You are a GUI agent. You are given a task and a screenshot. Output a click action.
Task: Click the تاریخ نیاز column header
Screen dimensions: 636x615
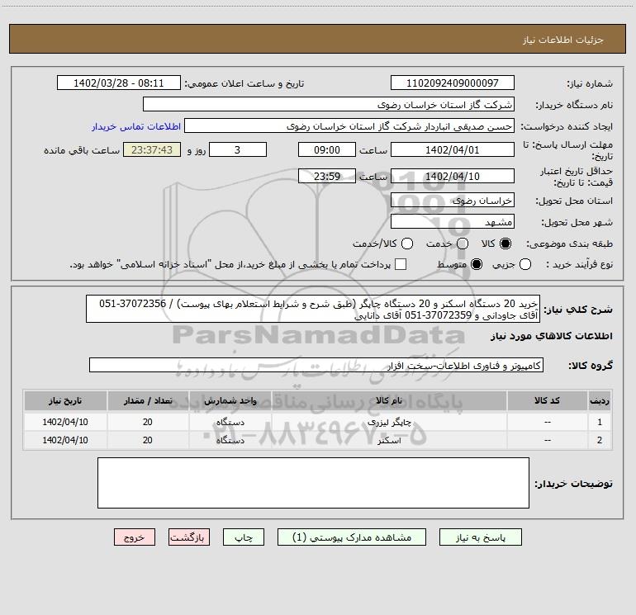65,400
